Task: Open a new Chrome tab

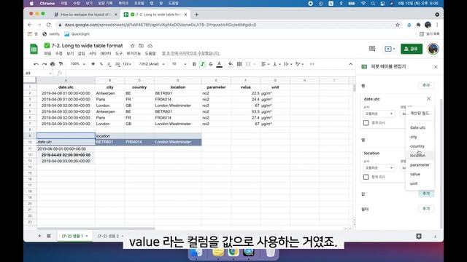Action: 196,15
